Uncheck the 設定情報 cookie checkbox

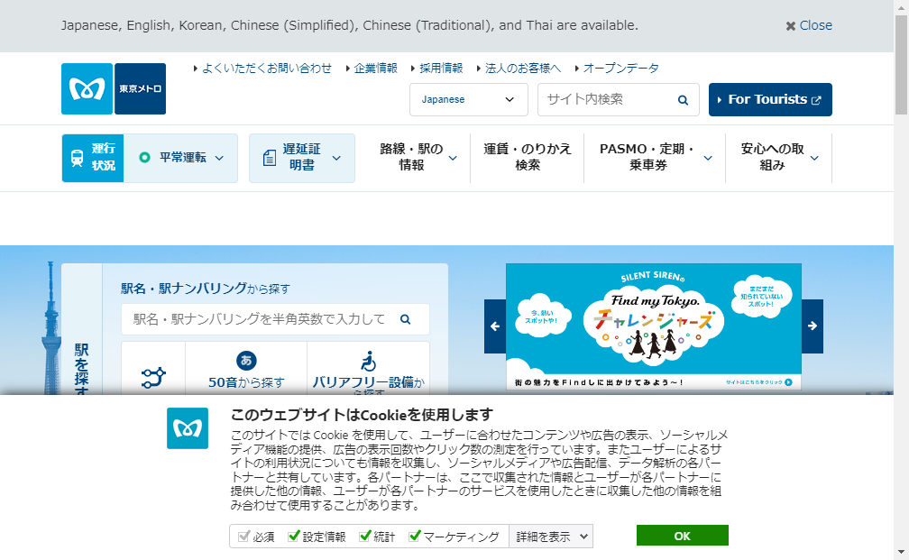(x=293, y=536)
